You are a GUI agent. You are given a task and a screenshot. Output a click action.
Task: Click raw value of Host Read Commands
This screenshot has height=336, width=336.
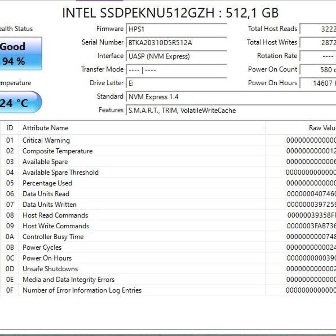tap(312, 215)
